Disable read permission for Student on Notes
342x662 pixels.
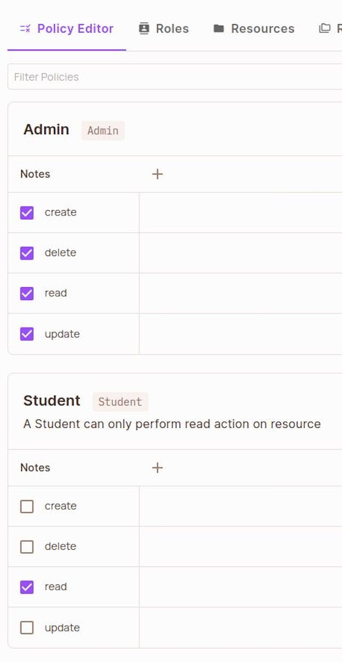tap(27, 587)
